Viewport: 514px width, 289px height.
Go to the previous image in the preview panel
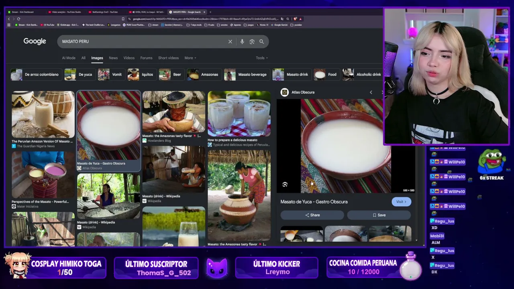[371, 92]
